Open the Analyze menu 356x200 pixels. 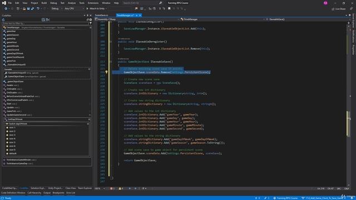pos(72,3)
